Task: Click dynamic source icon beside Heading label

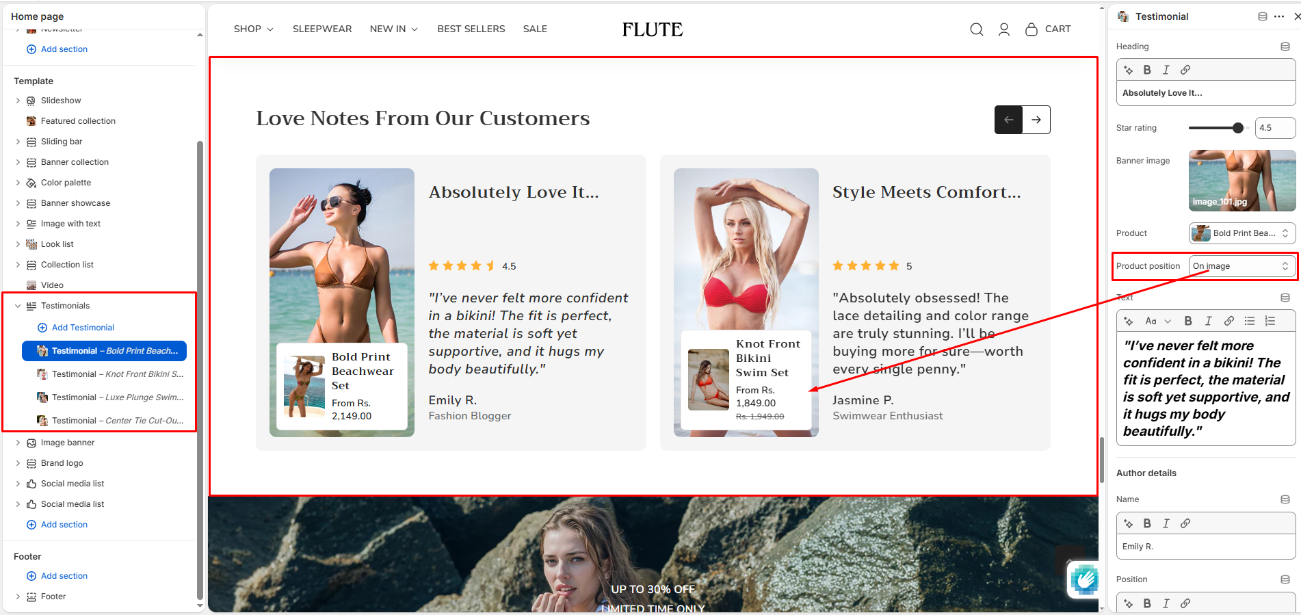Action: tap(1285, 47)
